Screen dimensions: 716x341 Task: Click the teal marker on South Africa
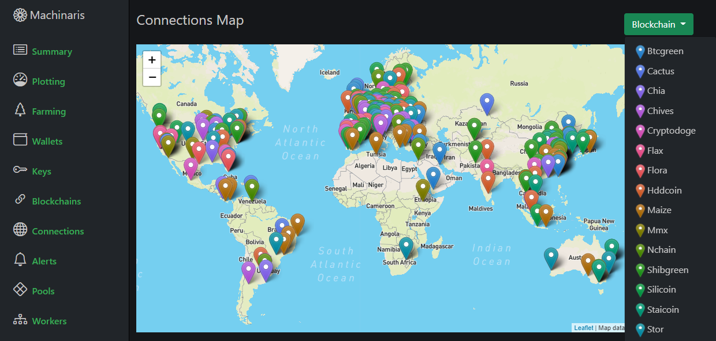(406, 248)
